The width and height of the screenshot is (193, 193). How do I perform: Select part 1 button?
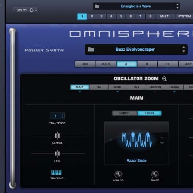(x=82, y=16)
